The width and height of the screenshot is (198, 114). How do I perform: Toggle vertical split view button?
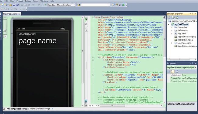click(x=86, y=101)
